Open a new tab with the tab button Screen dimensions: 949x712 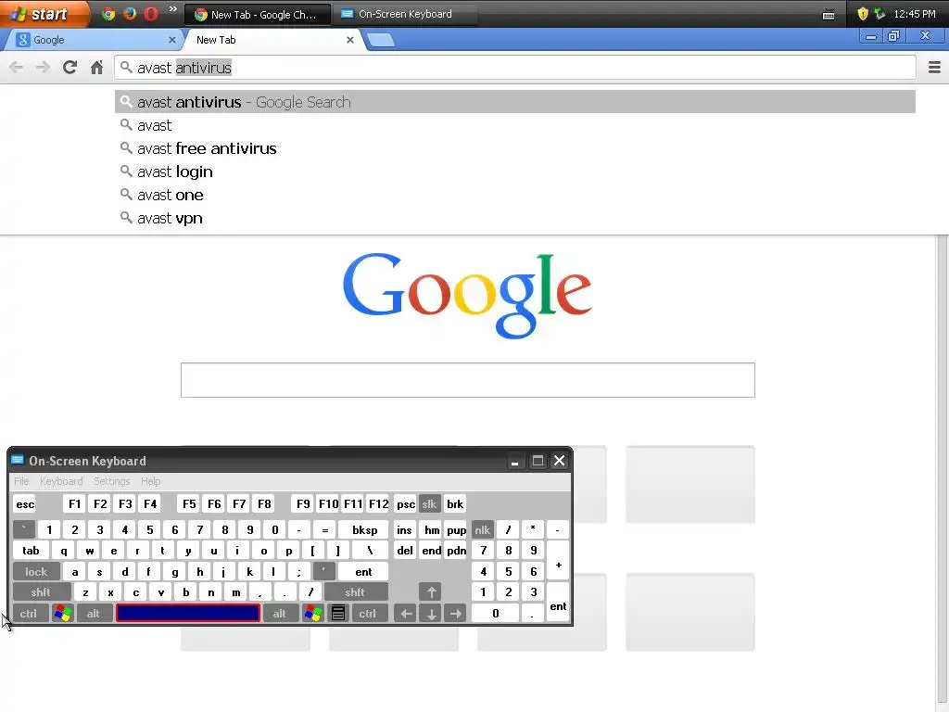381,40
